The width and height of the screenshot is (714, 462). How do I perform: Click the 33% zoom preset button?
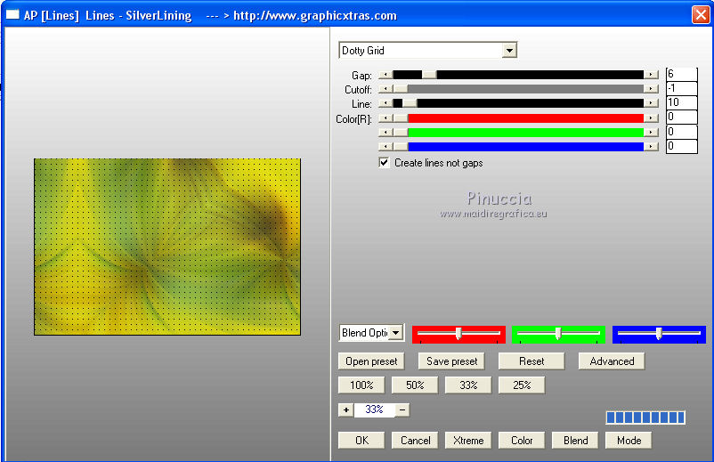point(468,385)
